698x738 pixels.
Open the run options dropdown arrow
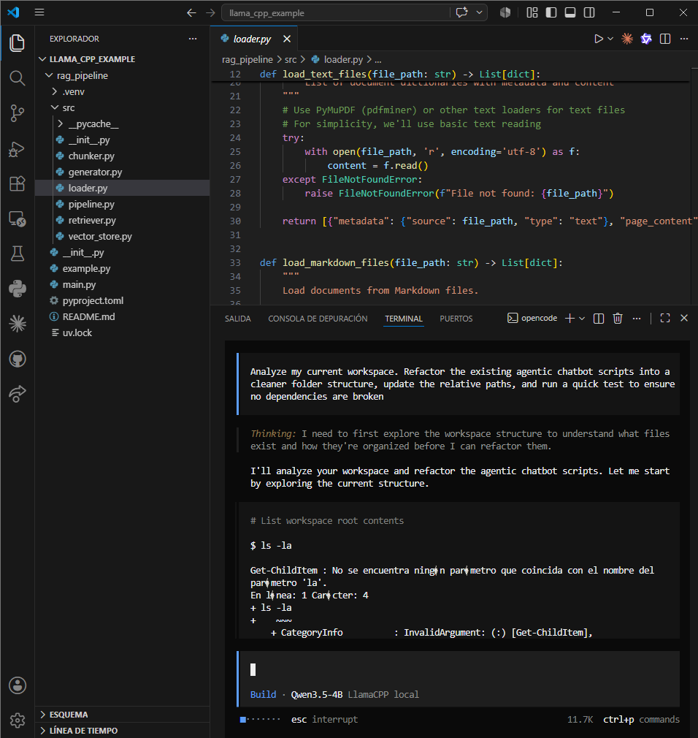(x=610, y=39)
